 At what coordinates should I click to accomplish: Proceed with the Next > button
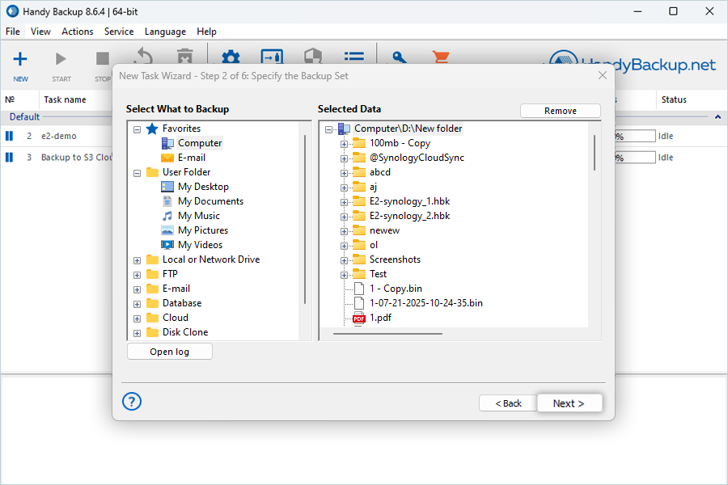pos(569,403)
